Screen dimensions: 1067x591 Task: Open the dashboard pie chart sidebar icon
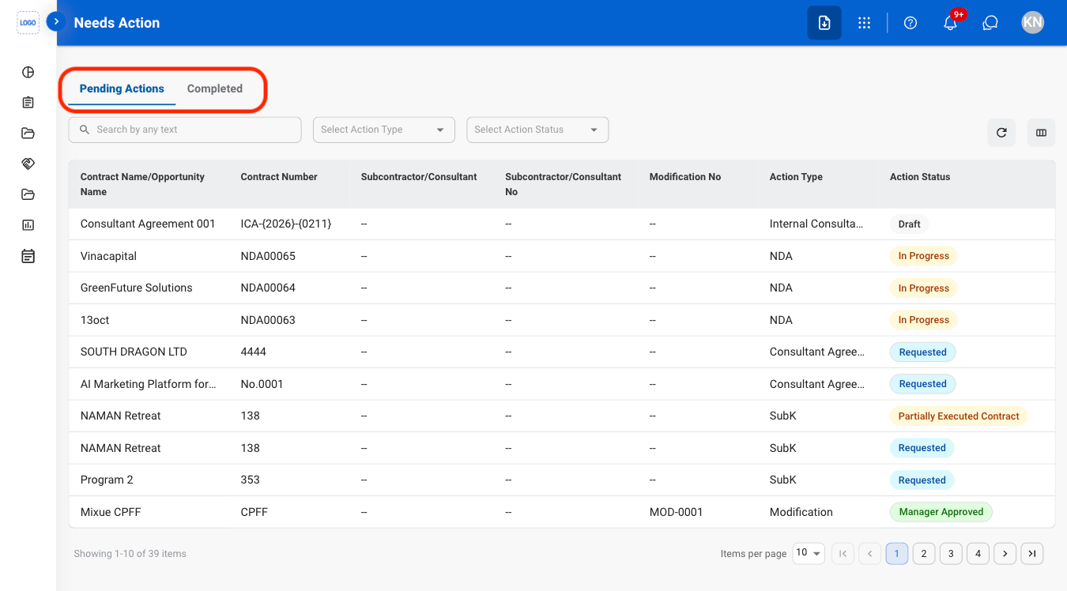pos(28,73)
